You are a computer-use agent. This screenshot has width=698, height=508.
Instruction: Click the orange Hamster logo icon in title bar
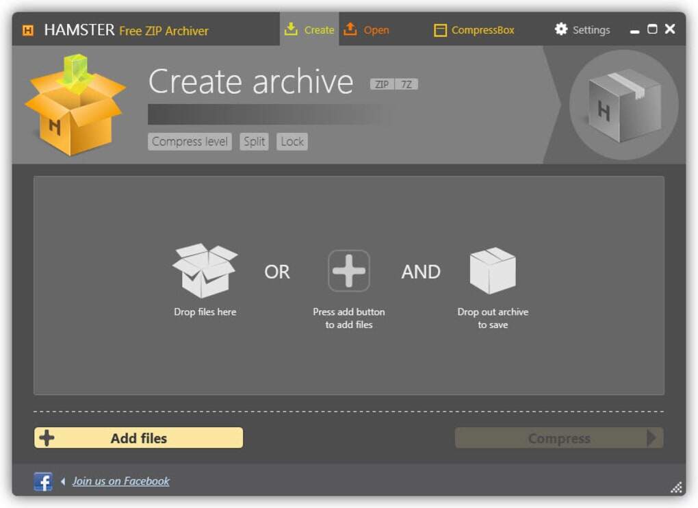click(x=27, y=30)
